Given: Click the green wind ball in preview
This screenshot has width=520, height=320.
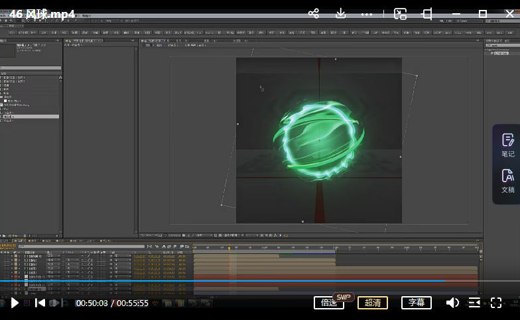Looking at the screenshot, I should (x=319, y=139).
